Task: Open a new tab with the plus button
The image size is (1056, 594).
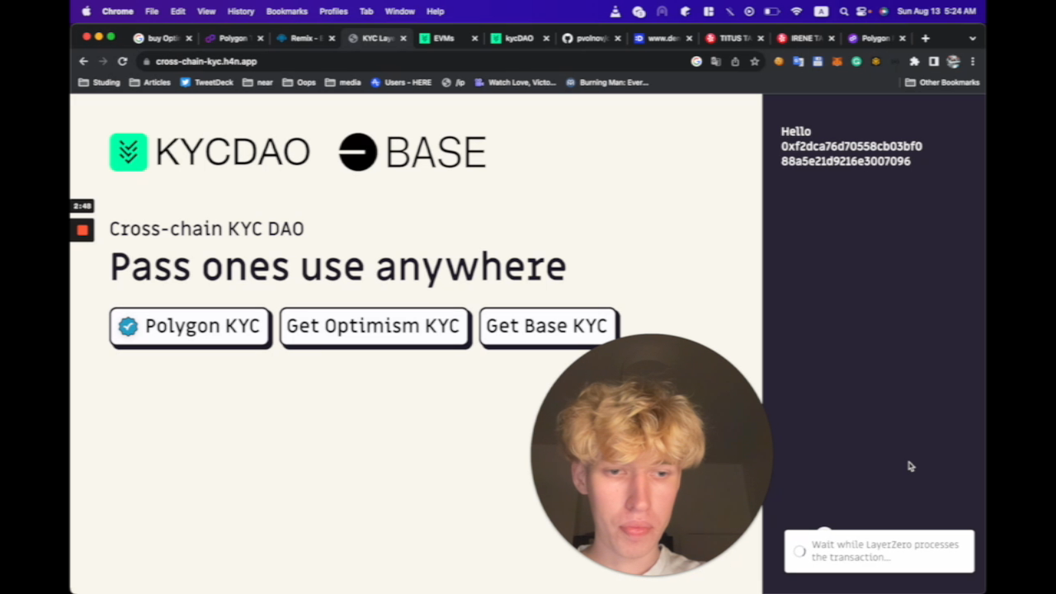Action: [x=926, y=38]
